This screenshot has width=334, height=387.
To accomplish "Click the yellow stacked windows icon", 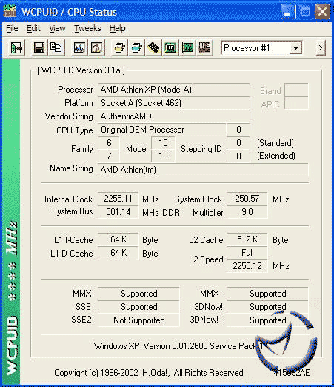I will [119, 47].
